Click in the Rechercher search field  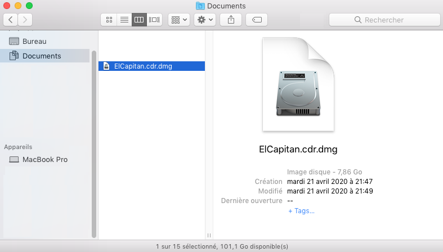tap(384, 20)
